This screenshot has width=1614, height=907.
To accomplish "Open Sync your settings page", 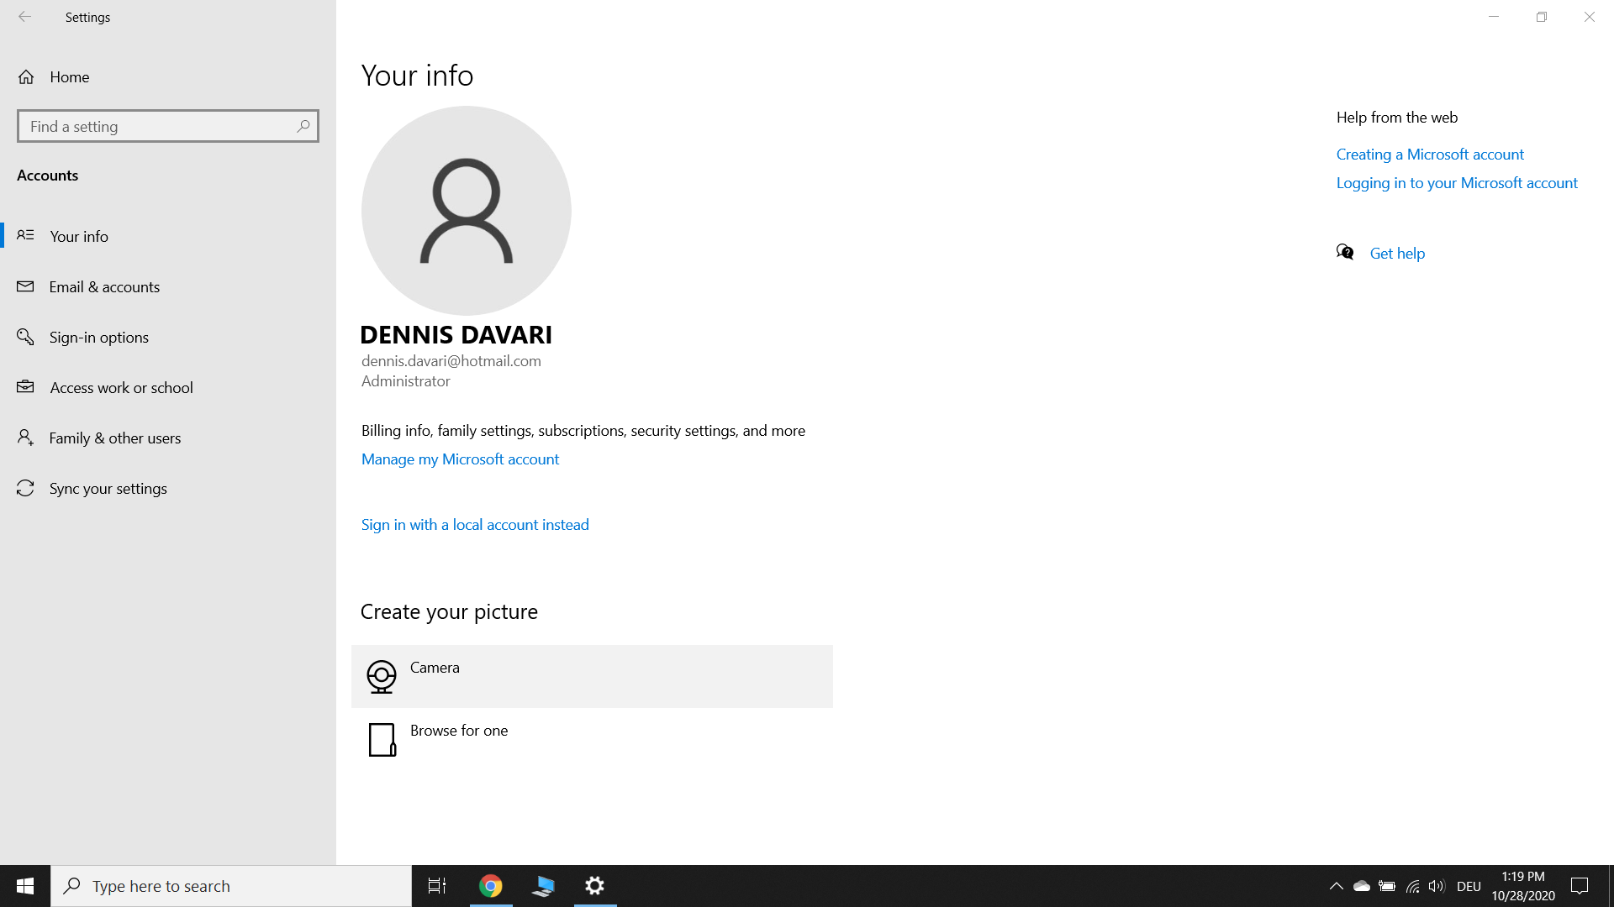I will [108, 489].
